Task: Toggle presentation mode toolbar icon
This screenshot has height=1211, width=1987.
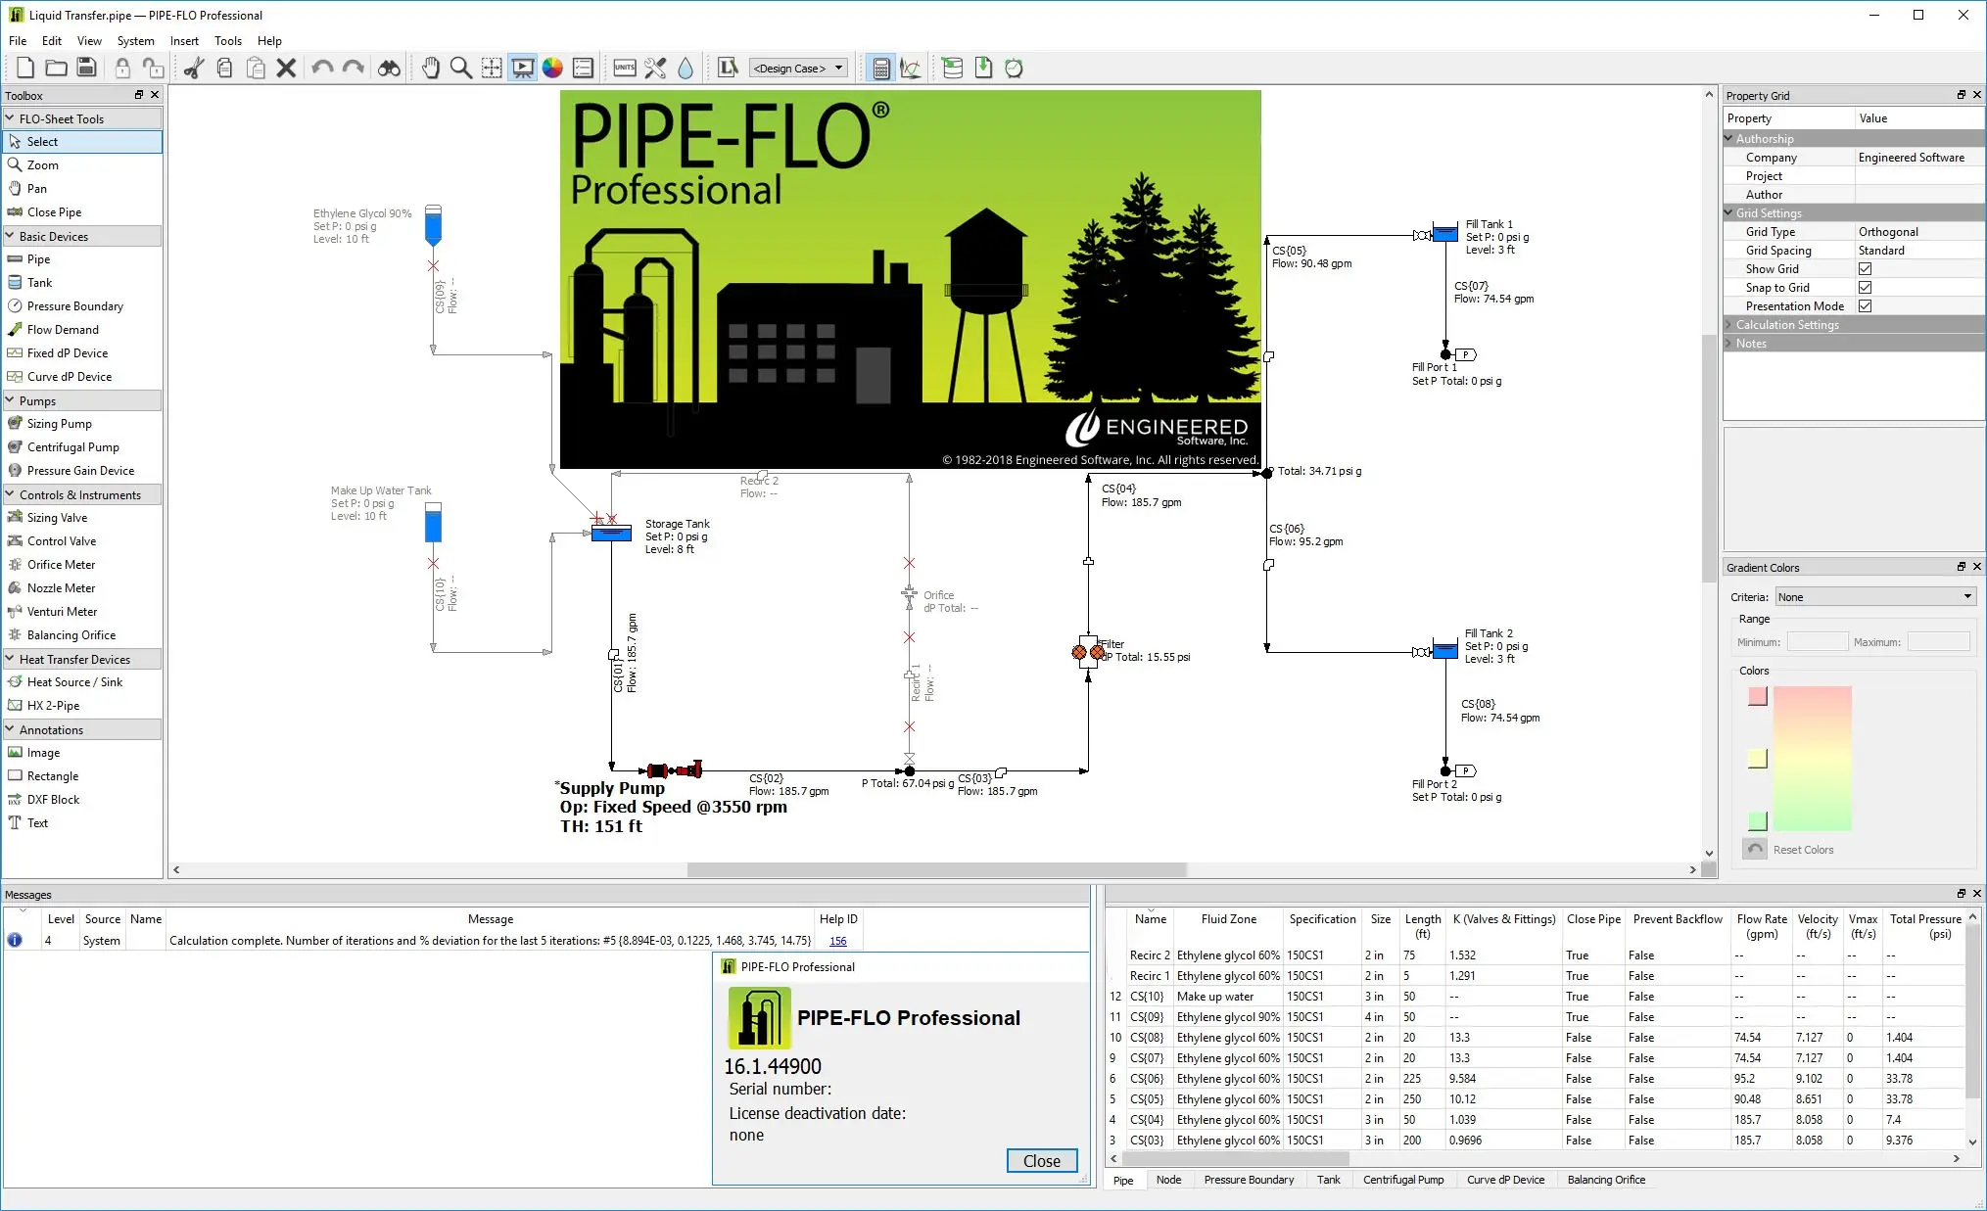Action: coord(523,68)
